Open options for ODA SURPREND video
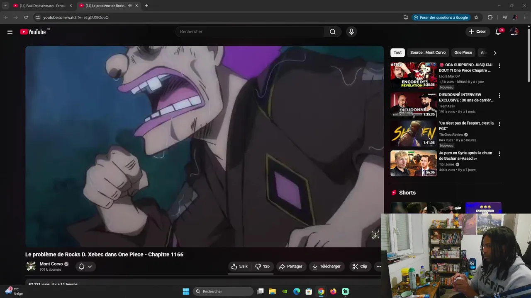531x298 pixels. coord(499,66)
